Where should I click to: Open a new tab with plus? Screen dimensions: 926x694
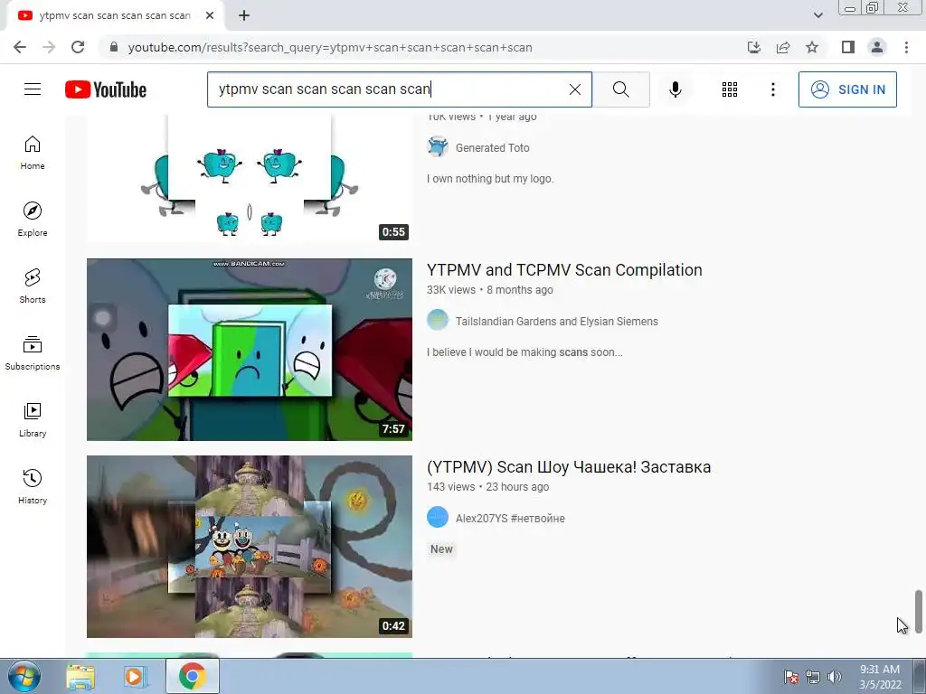pos(244,15)
